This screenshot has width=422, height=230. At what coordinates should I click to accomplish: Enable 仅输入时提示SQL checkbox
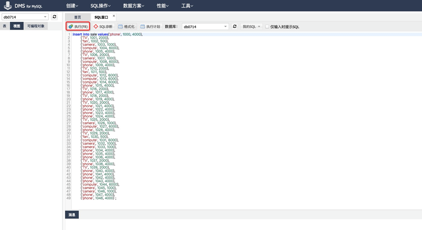point(267,27)
